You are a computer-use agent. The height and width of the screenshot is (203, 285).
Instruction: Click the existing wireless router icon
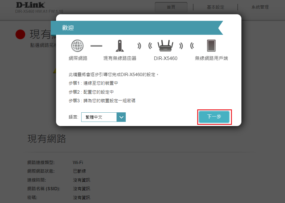120,46
